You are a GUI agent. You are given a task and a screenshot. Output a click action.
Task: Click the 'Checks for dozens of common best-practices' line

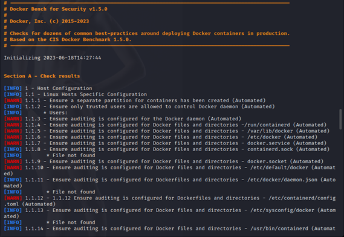coord(147,33)
